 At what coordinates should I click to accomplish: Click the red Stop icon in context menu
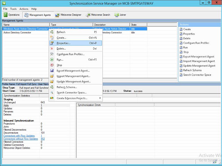tap(52, 65)
